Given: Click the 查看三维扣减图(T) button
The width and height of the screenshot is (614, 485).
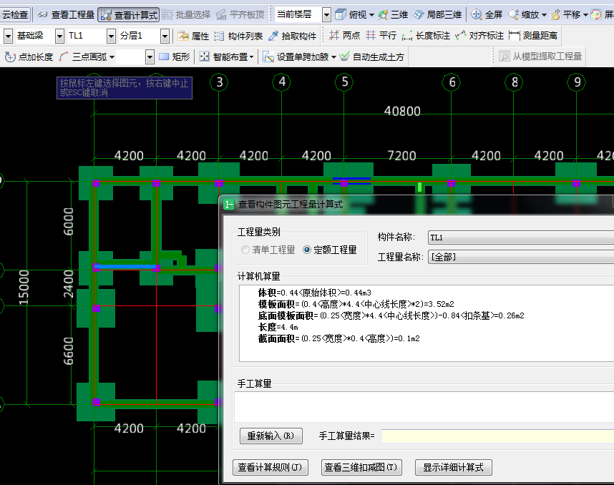Looking at the screenshot, I should (361, 467).
